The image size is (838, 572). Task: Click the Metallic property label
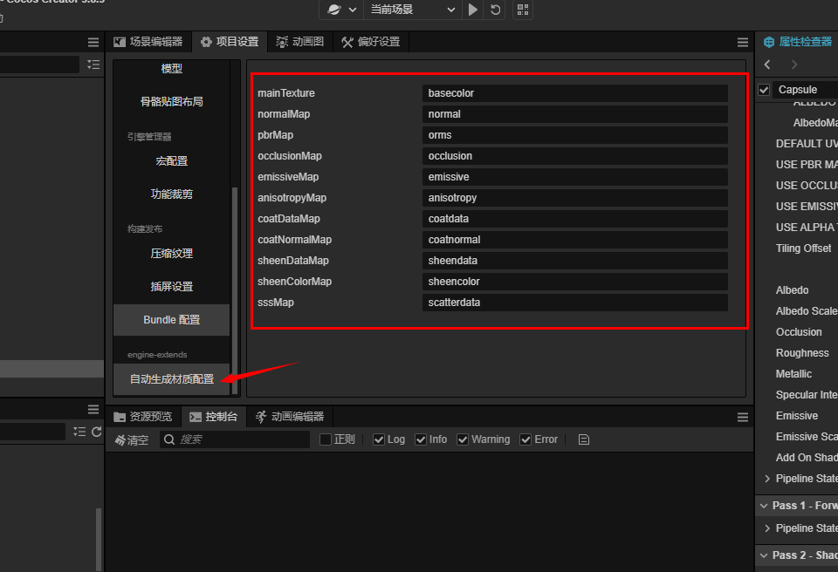tap(793, 374)
